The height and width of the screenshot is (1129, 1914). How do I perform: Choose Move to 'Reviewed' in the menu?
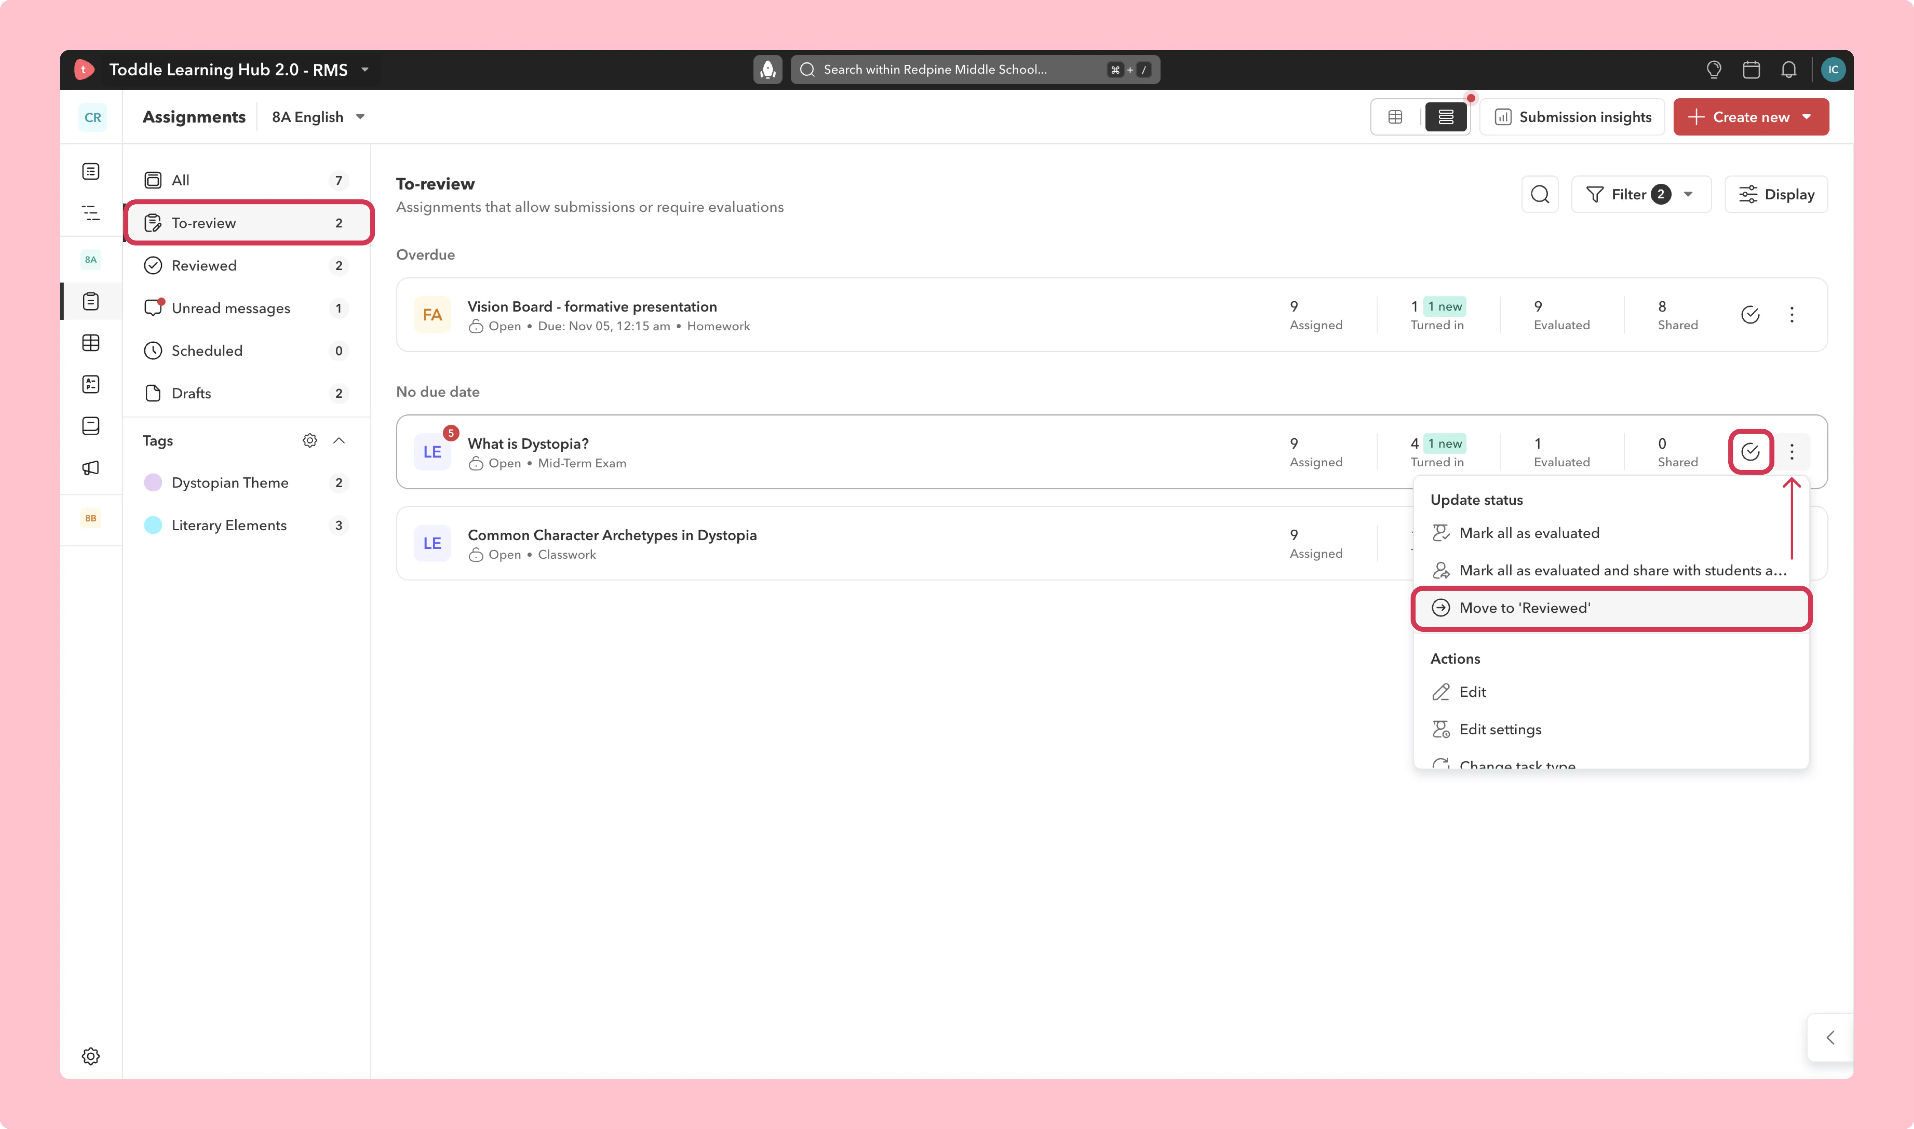coord(1611,607)
